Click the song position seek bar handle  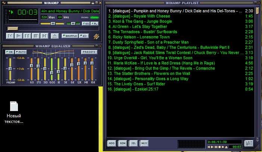pyautogui.click(x=13, y=29)
